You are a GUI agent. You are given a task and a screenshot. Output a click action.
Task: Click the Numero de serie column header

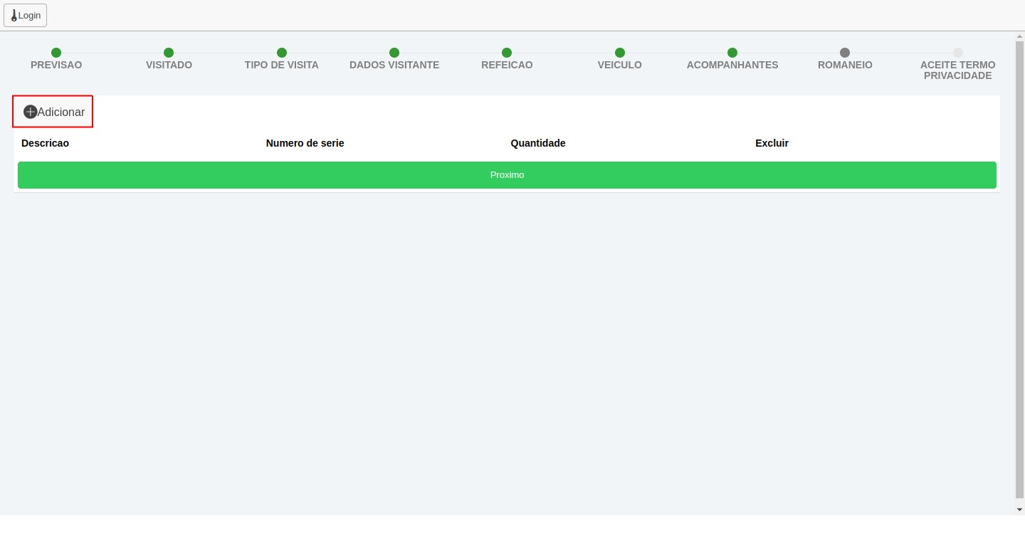(305, 143)
